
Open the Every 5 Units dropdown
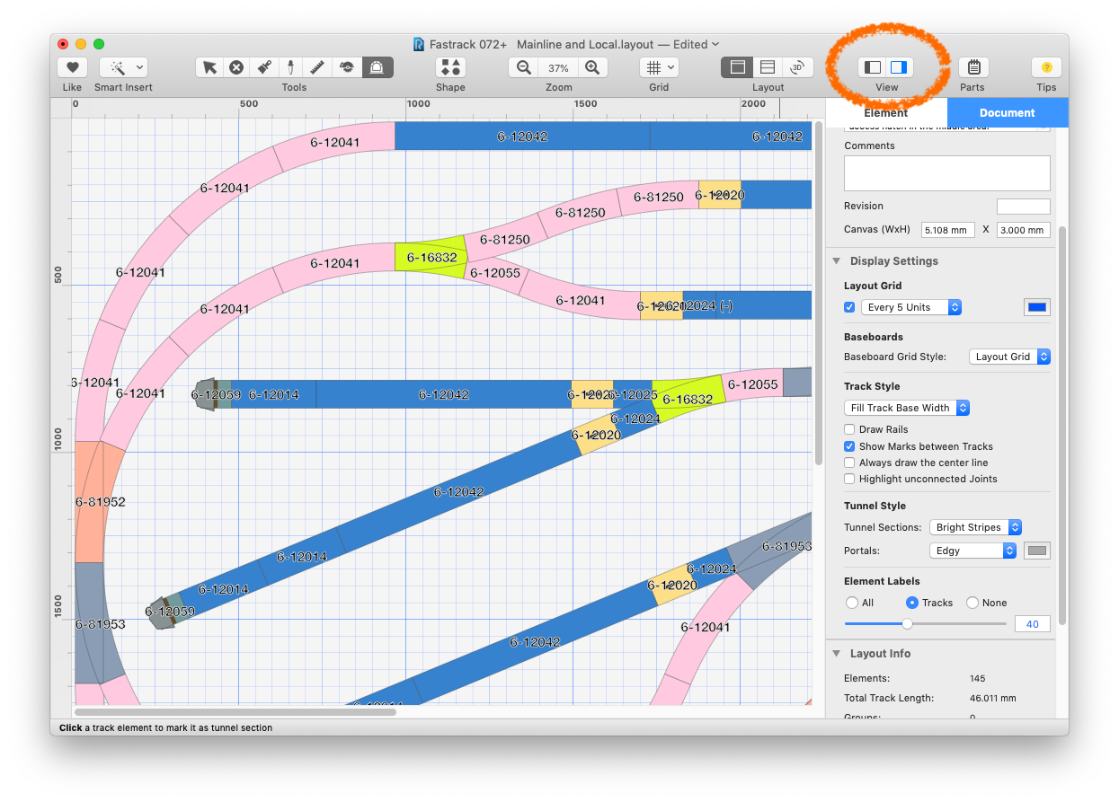click(x=910, y=307)
